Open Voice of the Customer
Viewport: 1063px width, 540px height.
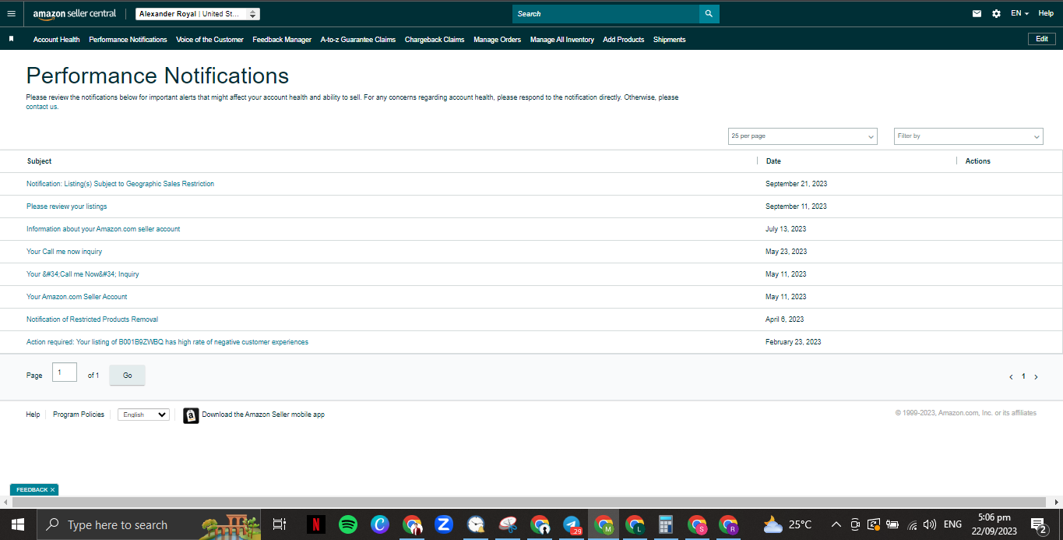209,40
